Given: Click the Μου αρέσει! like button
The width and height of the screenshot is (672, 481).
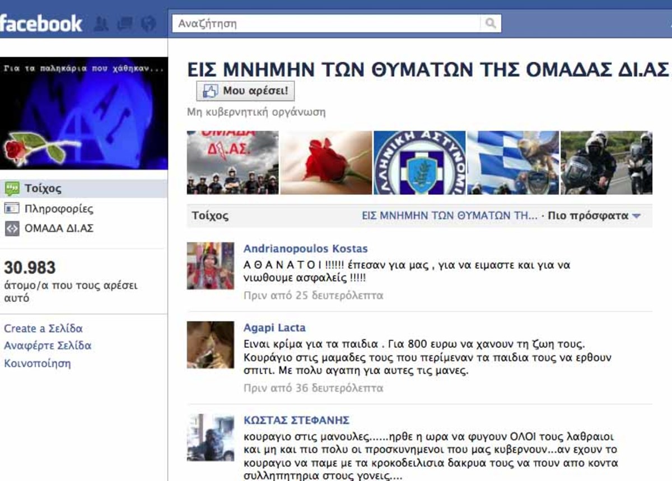Looking at the screenshot, I should tap(245, 91).
